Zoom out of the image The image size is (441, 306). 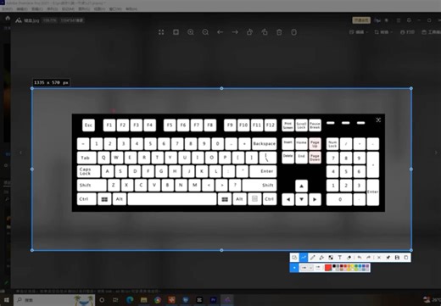[x=205, y=32]
